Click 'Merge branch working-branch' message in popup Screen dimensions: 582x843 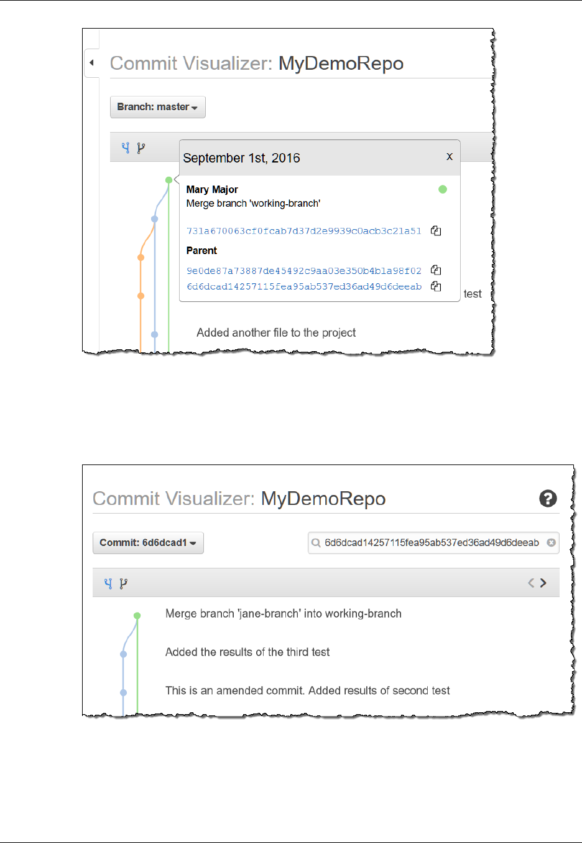click(254, 204)
